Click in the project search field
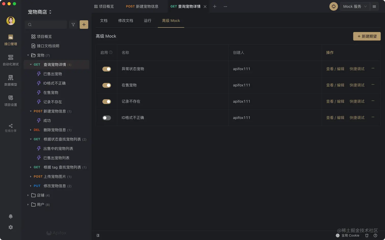This screenshot has height=240, width=385. 46,24
